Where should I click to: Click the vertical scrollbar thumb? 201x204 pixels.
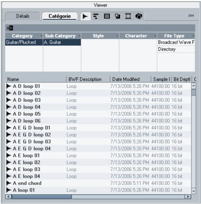click(194, 92)
